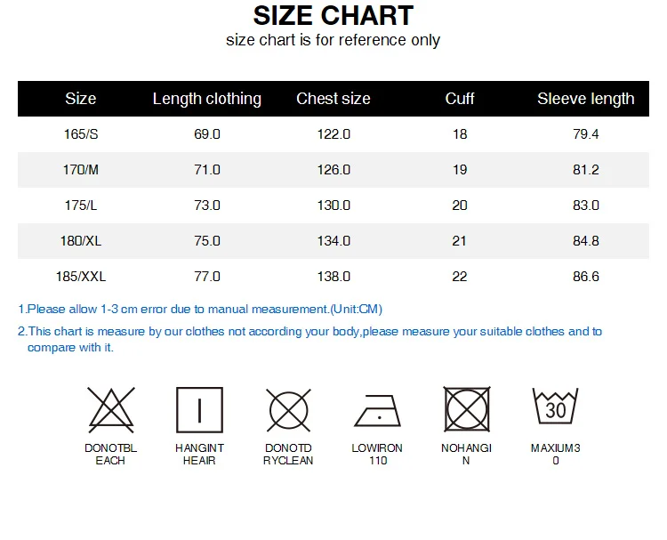
Task: Click the do-not-dry-clean crossed circle icon
Action: pyautogui.click(x=289, y=410)
